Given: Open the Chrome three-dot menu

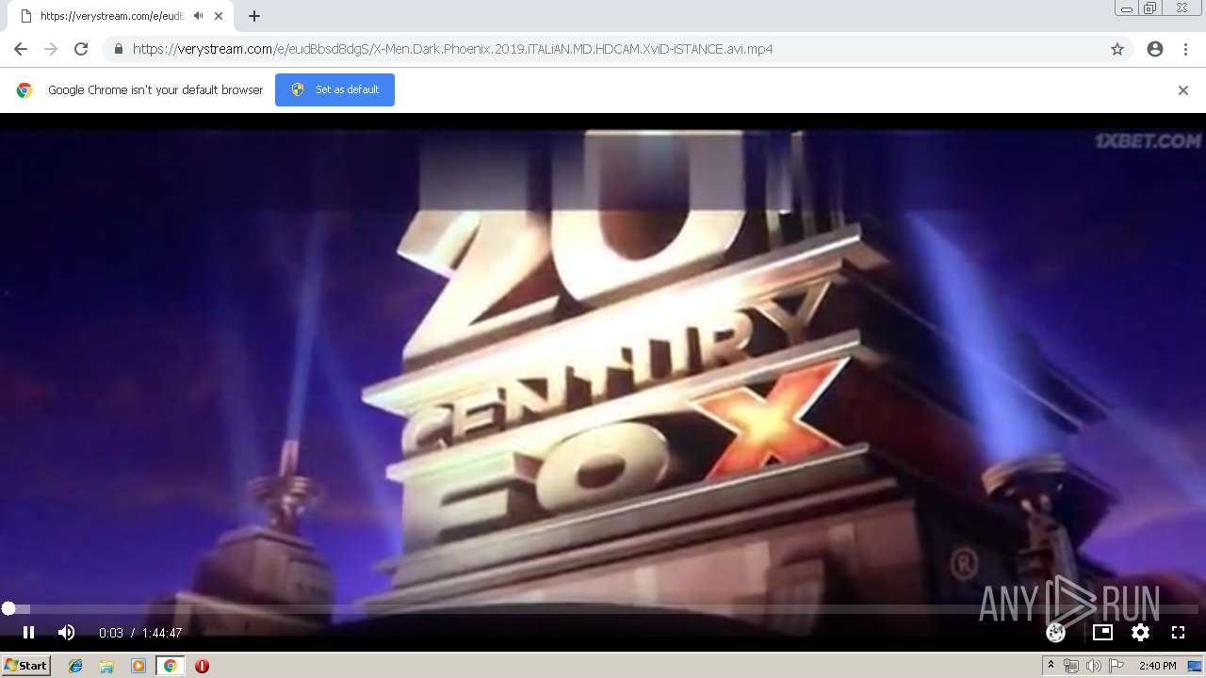Looking at the screenshot, I should (x=1185, y=49).
